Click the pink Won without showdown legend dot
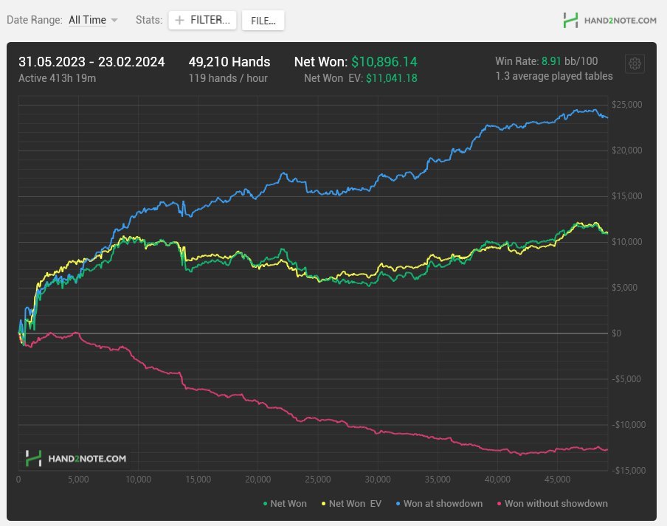The width and height of the screenshot is (667, 526). pyautogui.click(x=499, y=504)
